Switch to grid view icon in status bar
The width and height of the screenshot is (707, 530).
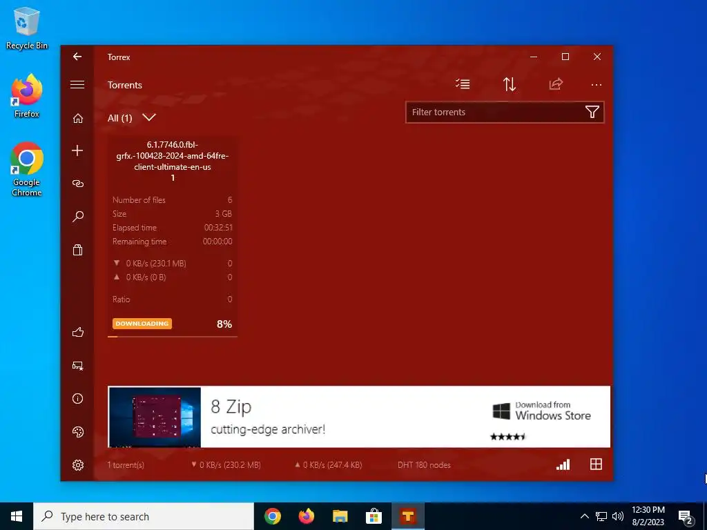[596, 464]
